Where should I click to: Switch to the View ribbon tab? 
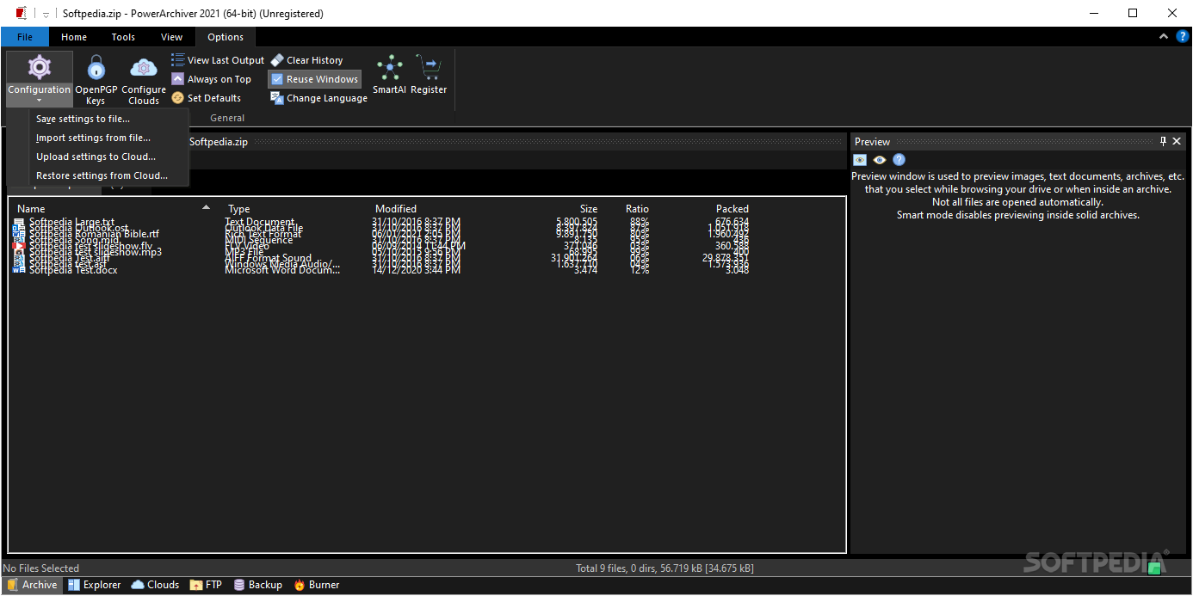coord(172,37)
